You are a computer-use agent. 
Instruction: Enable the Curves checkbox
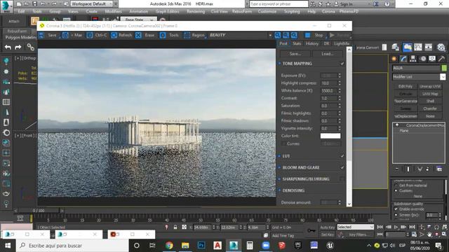pos(283,143)
